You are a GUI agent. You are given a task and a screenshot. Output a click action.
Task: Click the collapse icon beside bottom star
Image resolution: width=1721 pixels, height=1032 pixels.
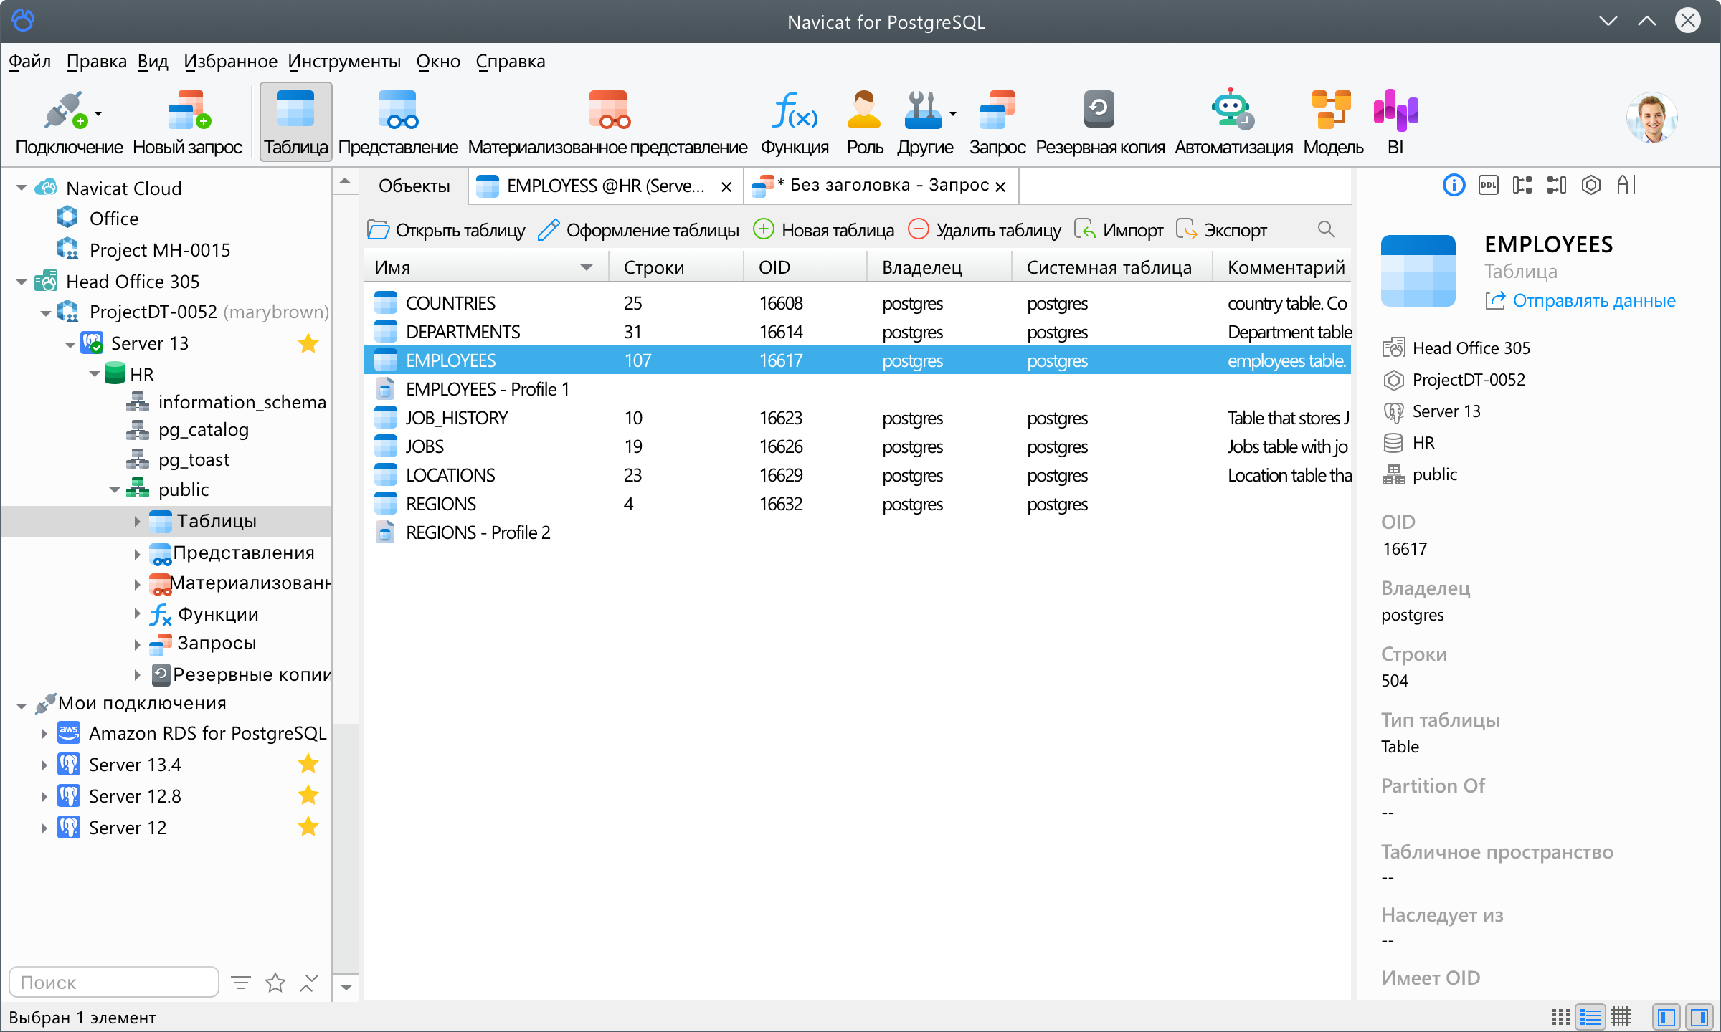[308, 983]
